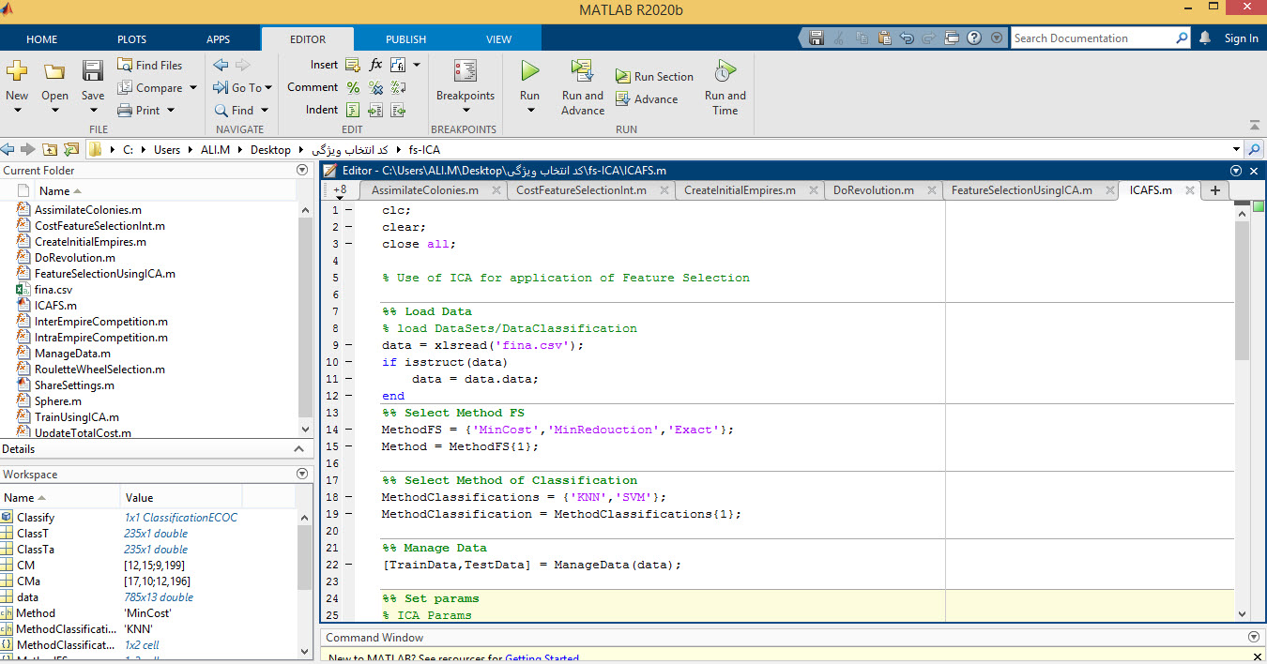Expand the Details panel chevron
The image size is (1267, 664).
coord(300,449)
